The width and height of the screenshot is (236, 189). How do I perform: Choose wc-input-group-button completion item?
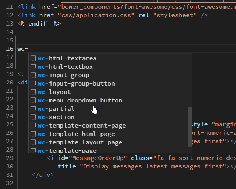pyautogui.click(x=108, y=84)
